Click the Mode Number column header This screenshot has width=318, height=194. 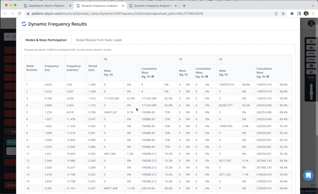[33, 68]
